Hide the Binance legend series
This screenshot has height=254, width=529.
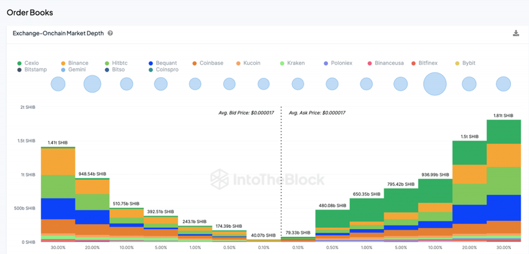[x=78, y=63]
